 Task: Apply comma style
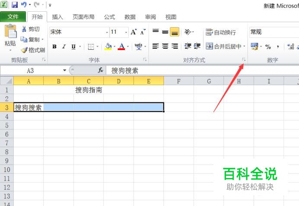pyautogui.click(x=278, y=47)
